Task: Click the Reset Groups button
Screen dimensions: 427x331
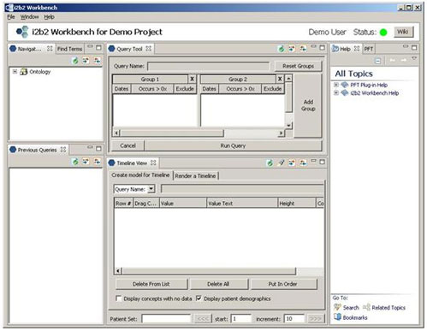Action: pos(298,66)
